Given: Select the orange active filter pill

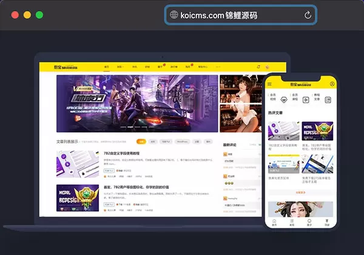Looking at the screenshot, I should [x=141, y=141].
